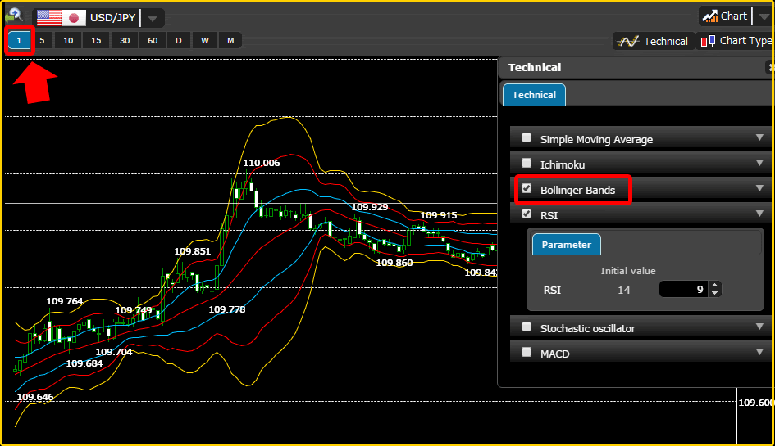
Task: Uncheck the RSI checkbox
Action: [527, 214]
